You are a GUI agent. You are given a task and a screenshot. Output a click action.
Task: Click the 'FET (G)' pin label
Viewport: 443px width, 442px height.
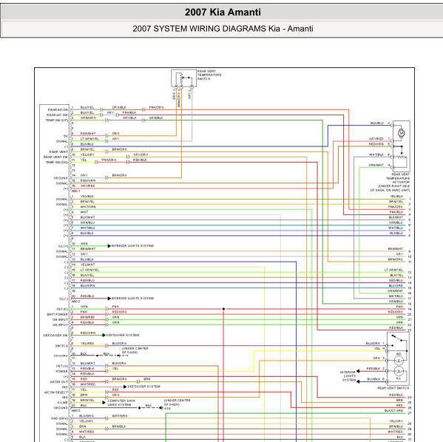pos(62,366)
